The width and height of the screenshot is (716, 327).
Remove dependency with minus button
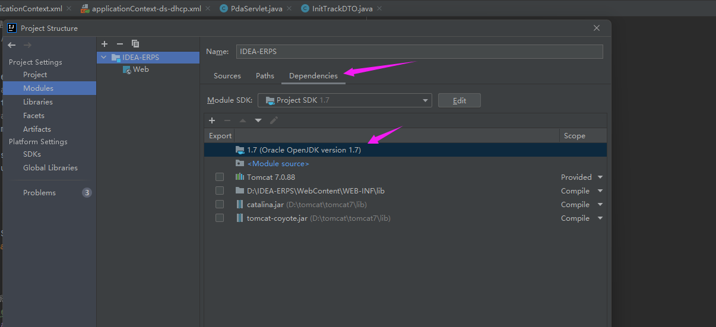[x=227, y=120]
